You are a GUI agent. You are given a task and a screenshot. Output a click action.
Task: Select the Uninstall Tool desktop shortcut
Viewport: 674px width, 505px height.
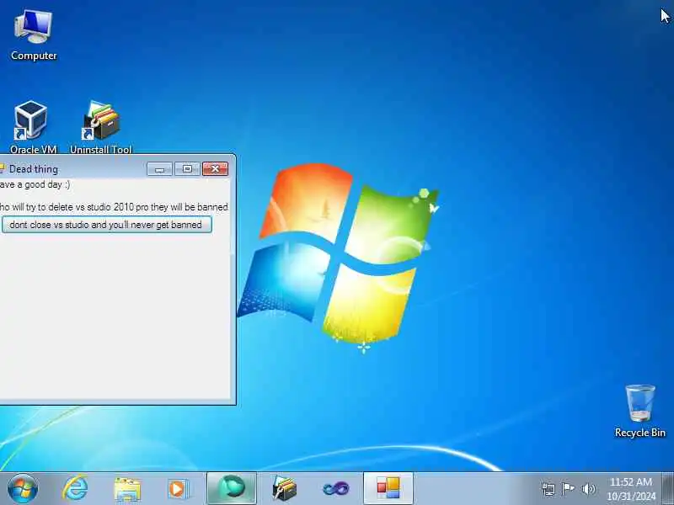coord(100,127)
